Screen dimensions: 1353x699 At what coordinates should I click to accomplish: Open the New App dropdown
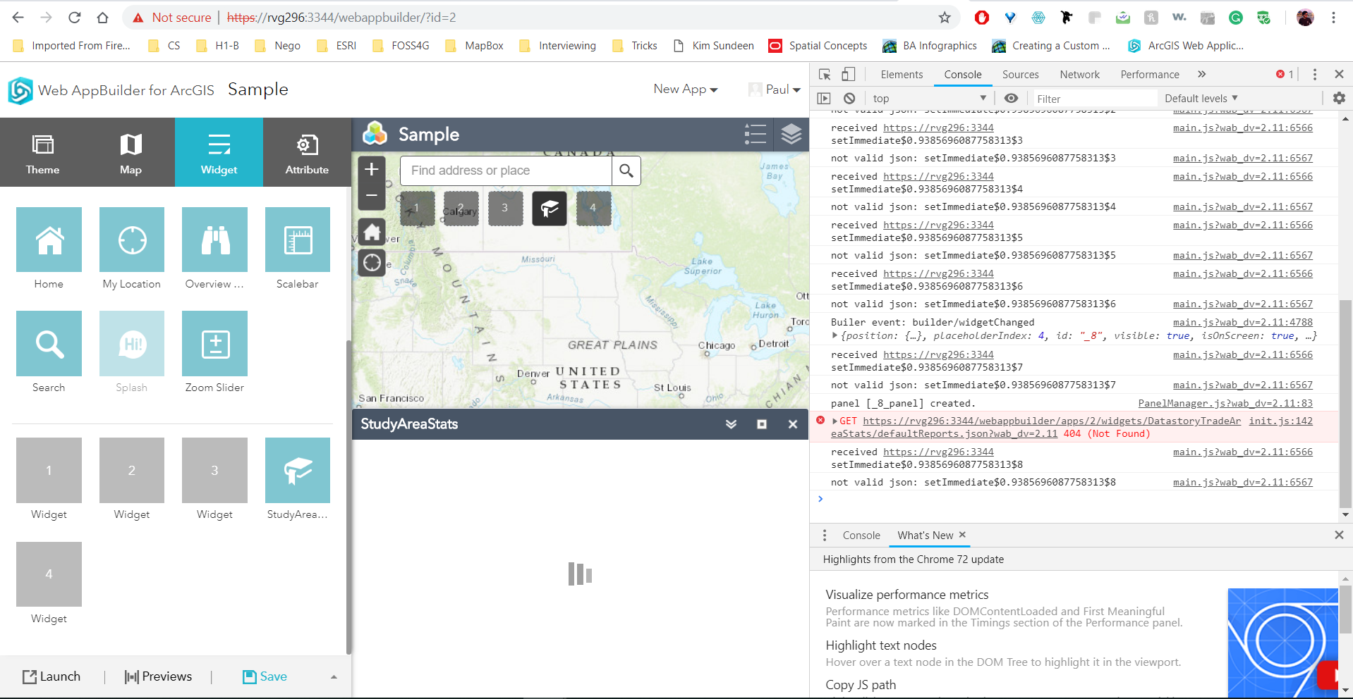click(x=685, y=89)
